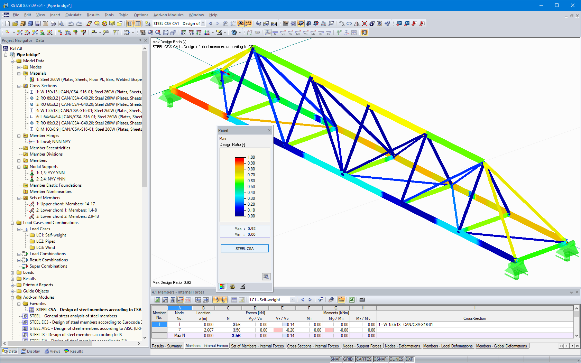
Task: Toggle the bar chart color relation icon in table toolbar
Action: click(x=341, y=300)
